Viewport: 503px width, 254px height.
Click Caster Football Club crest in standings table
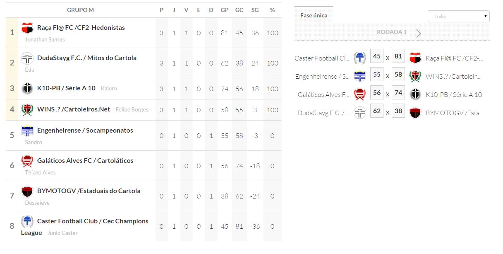(27, 222)
